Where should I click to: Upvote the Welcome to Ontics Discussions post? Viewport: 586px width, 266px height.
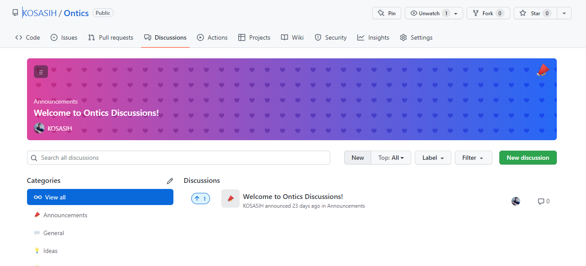(200, 199)
